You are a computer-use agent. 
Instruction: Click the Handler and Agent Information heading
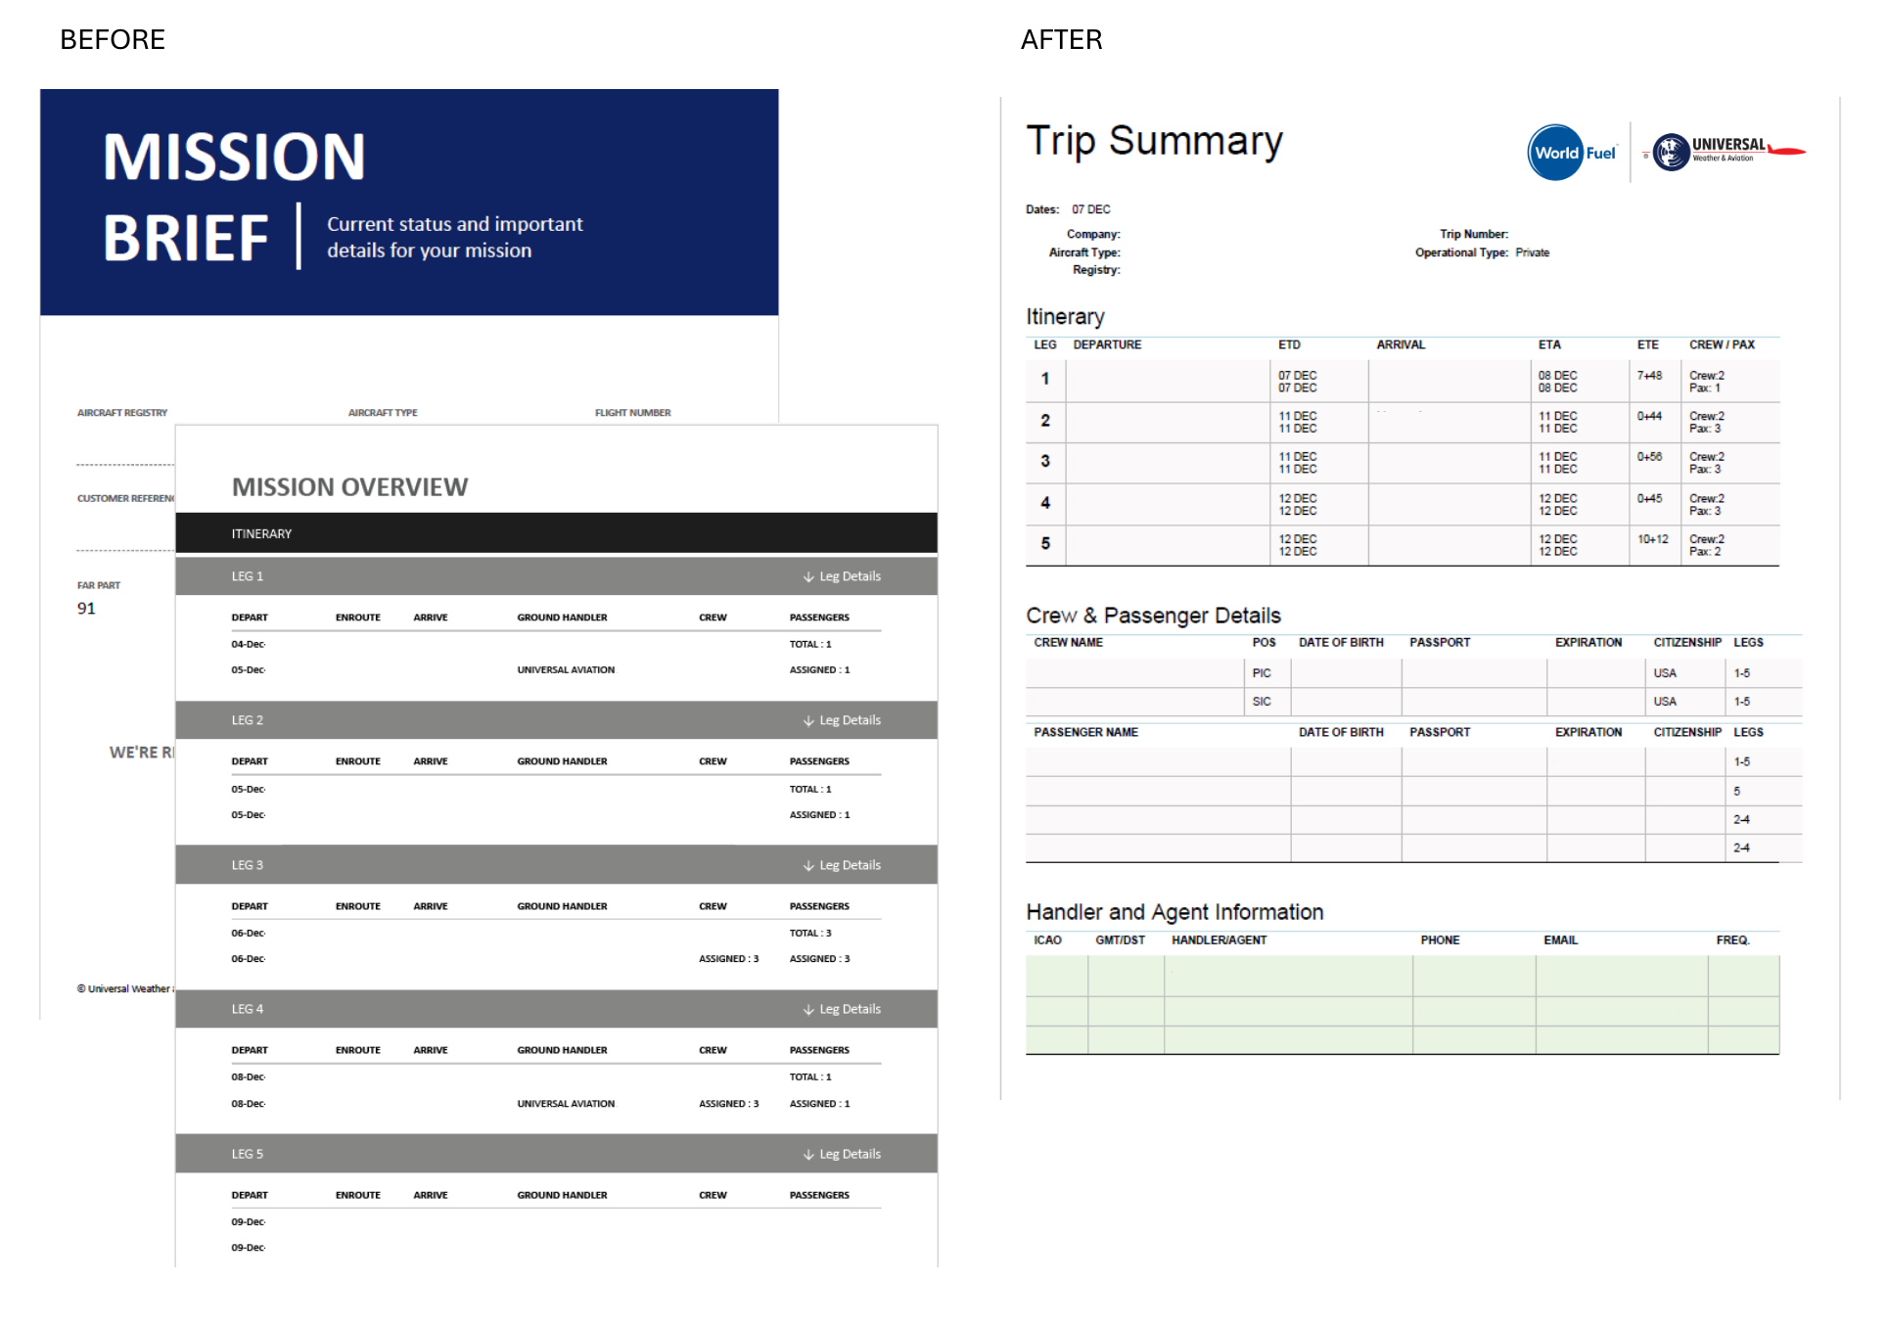coord(1174,912)
